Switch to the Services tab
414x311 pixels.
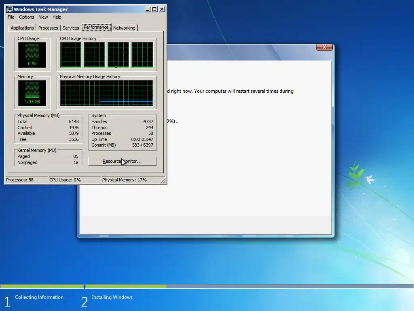point(71,28)
